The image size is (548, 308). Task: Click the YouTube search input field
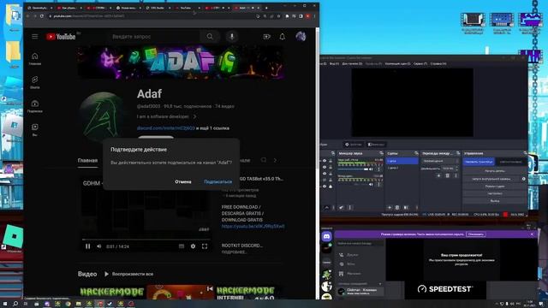154,36
